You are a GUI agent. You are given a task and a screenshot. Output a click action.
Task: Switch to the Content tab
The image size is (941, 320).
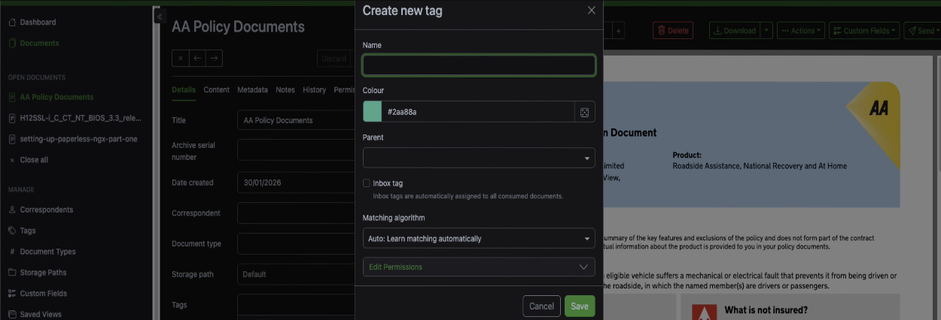[216, 90]
